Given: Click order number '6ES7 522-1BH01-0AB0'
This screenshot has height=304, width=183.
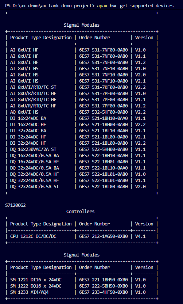Looking at the screenshot, I should click(x=103, y=162).
